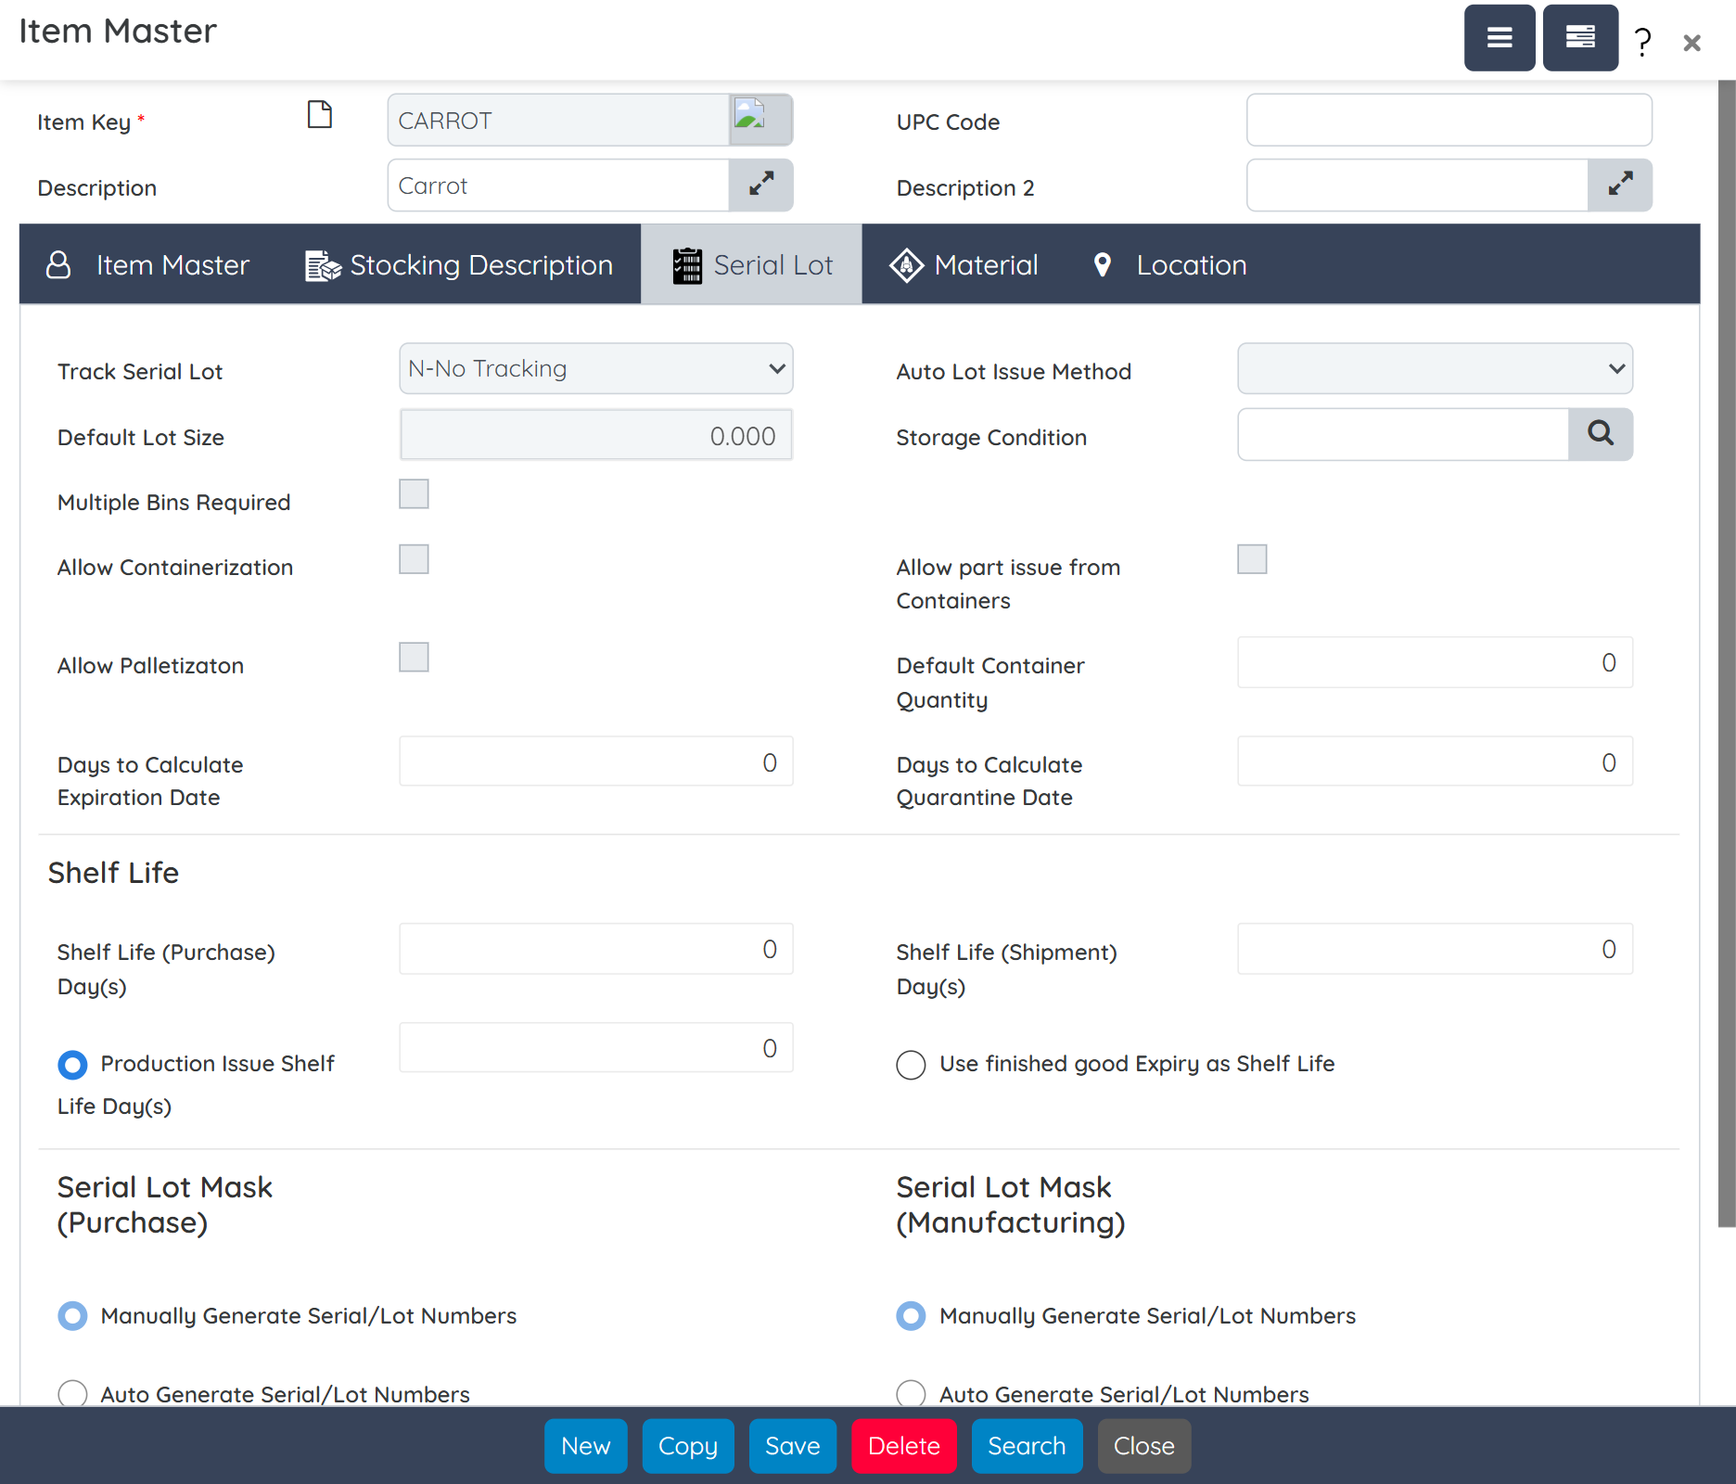The image size is (1736, 1484).
Task: Click the gray Close button
Action: coord(1143,1446)
